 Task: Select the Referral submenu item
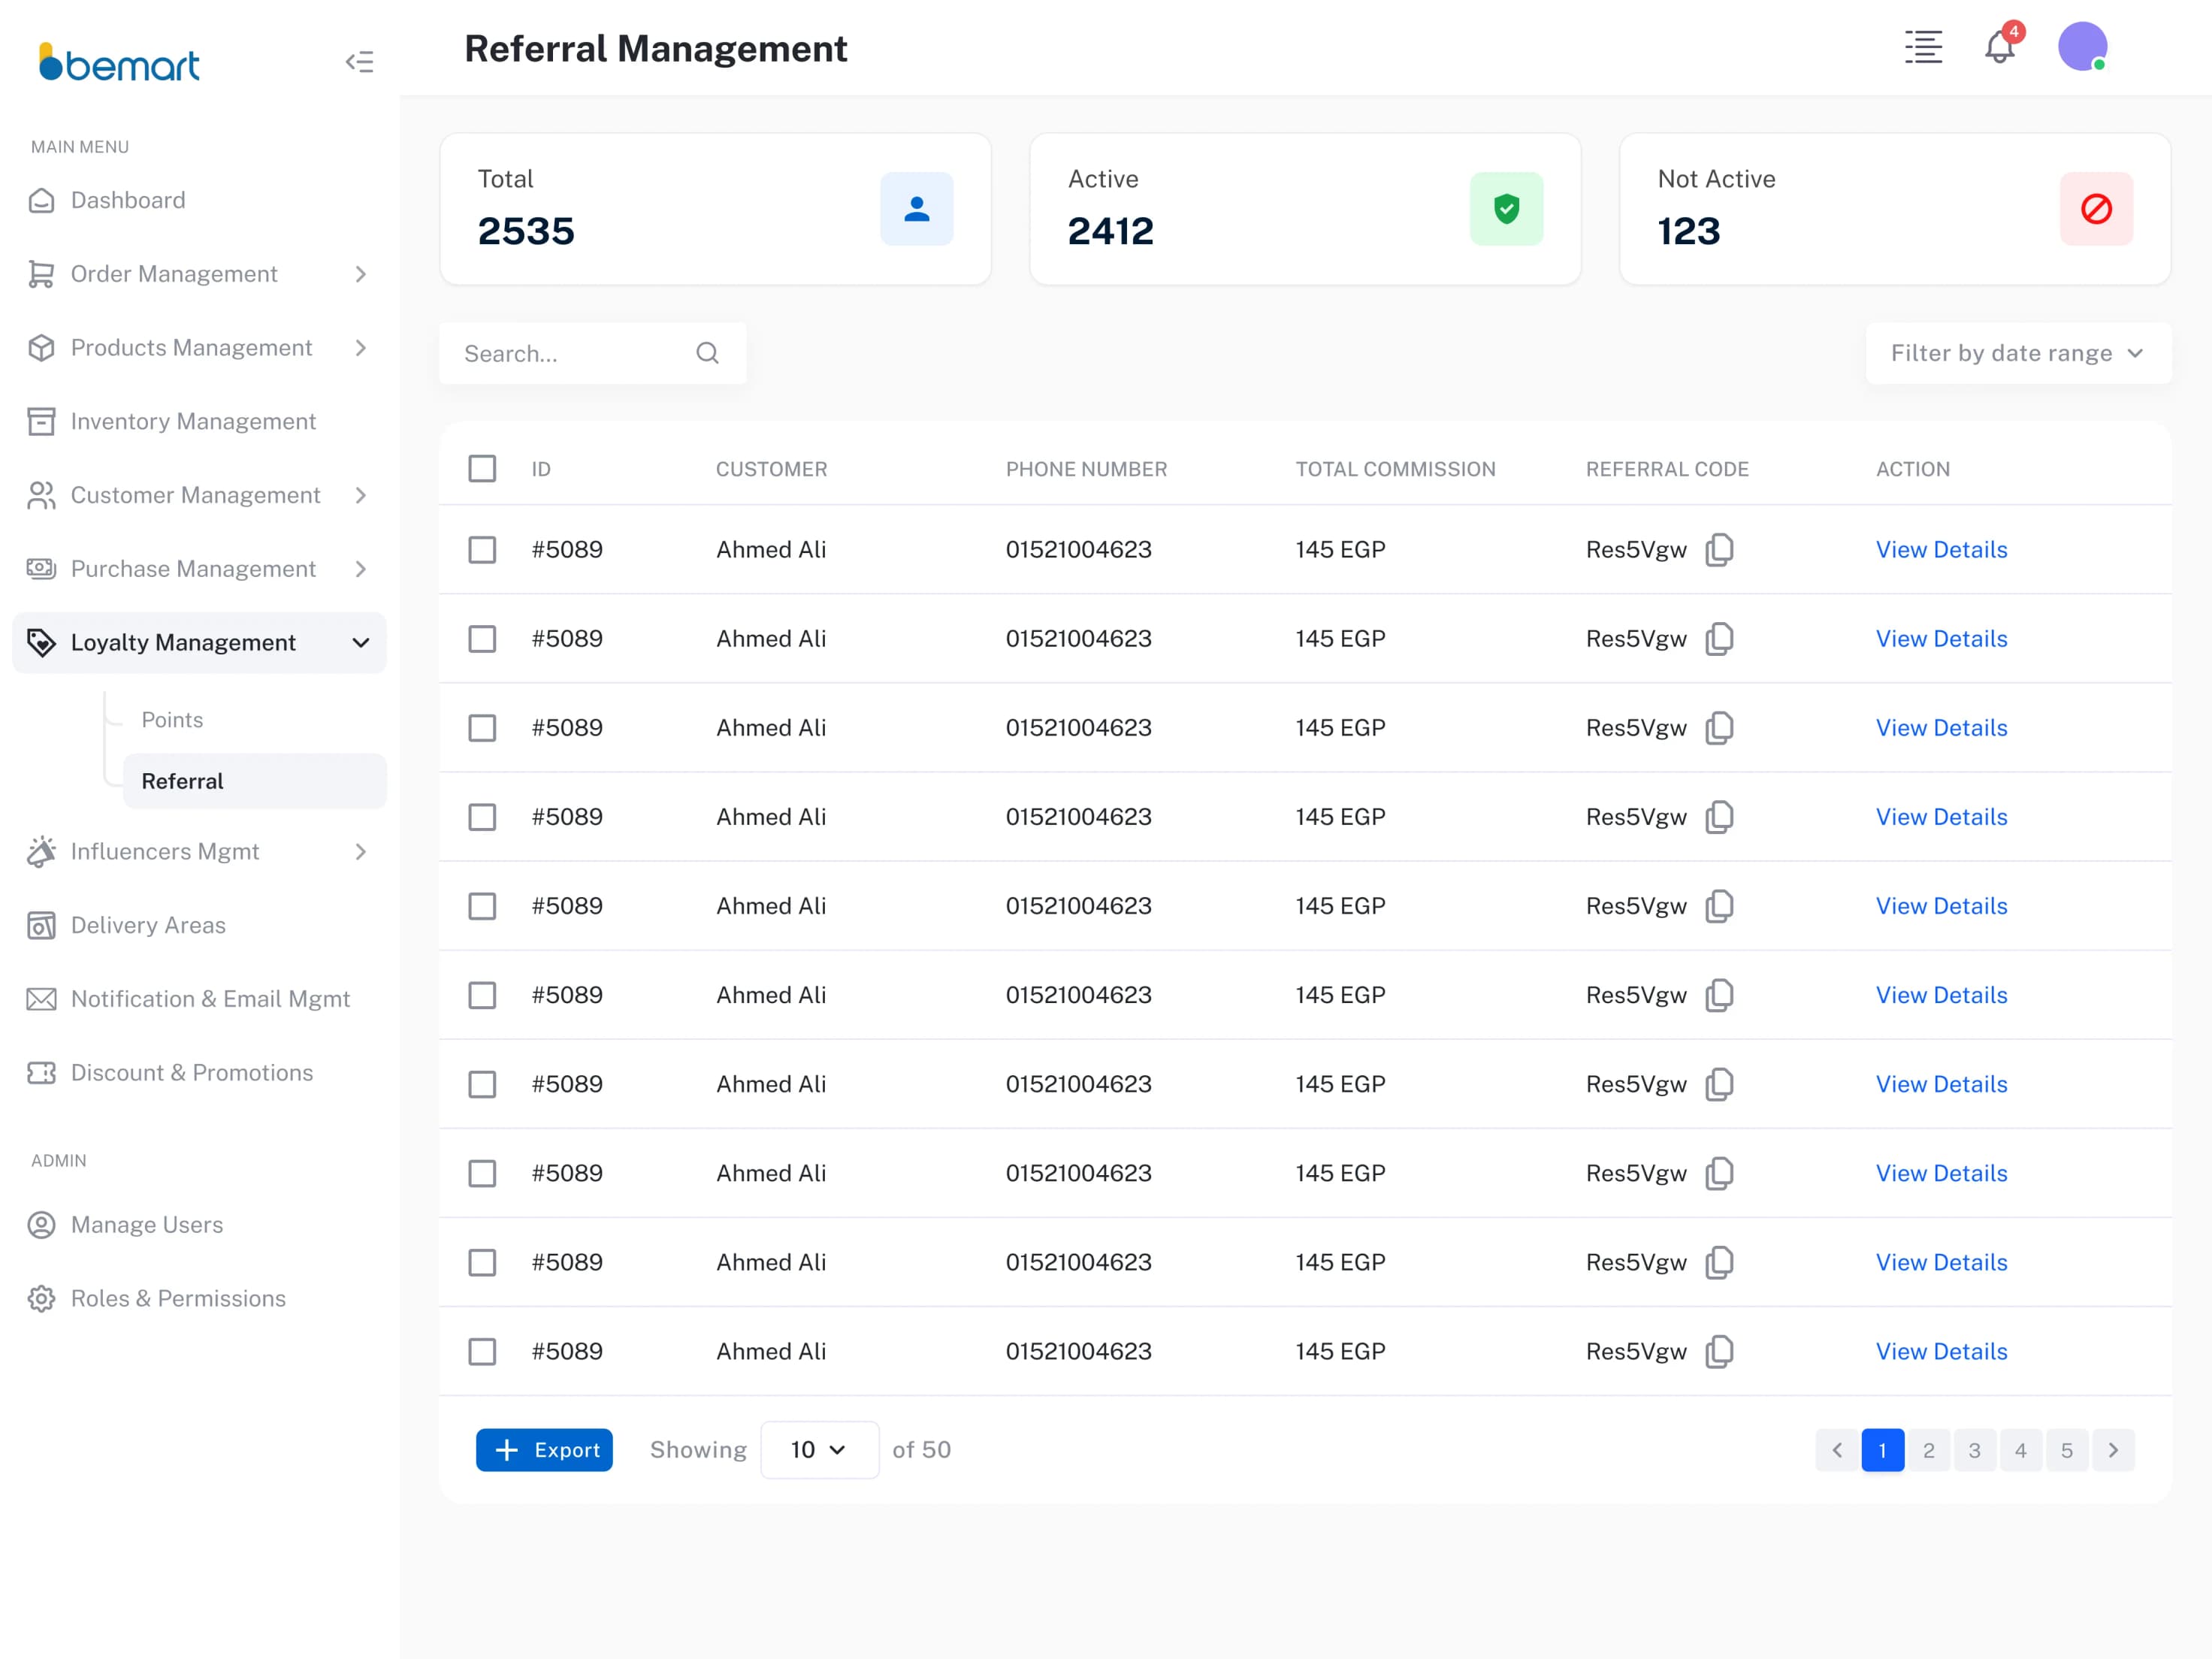coord(254,781)
